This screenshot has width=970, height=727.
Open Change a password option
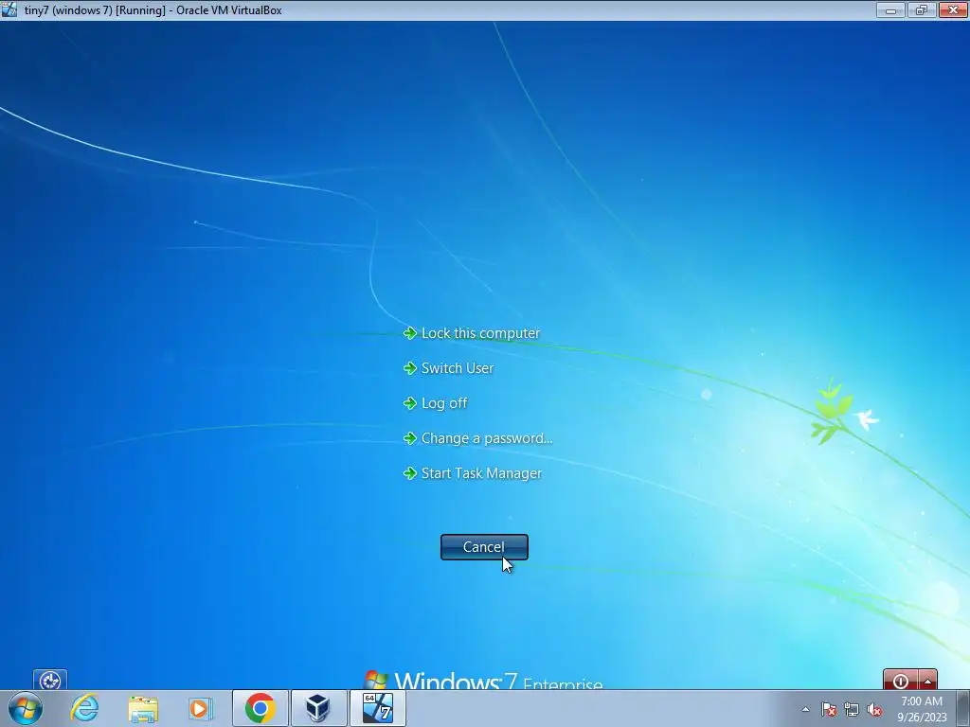coord(477,438)
